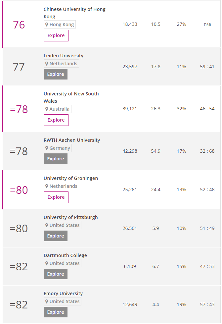Select the Netherlands tag under Leiden University
Viewport: 222px width, 324px height.
pyautogui.click(x=61, y=64)
